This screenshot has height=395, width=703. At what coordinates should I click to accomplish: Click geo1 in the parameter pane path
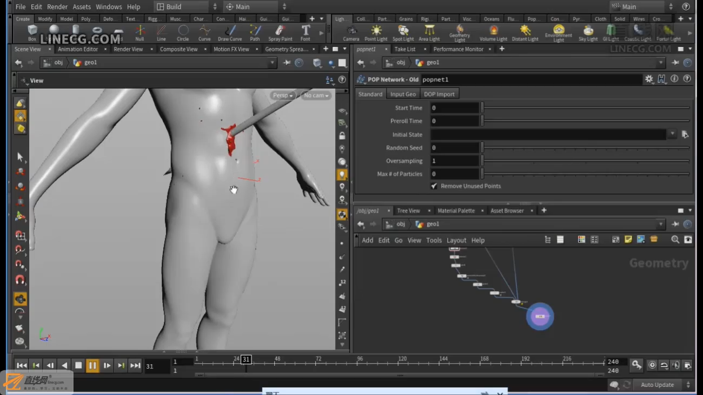427,63
